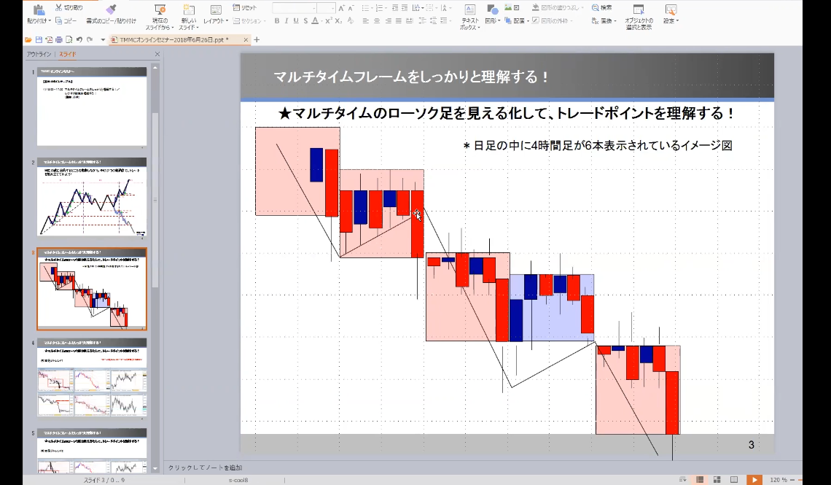Click the Save icon in quick access bar
Image resolution: width=831 pixels, height=485 pixels.
pos(38,39)
